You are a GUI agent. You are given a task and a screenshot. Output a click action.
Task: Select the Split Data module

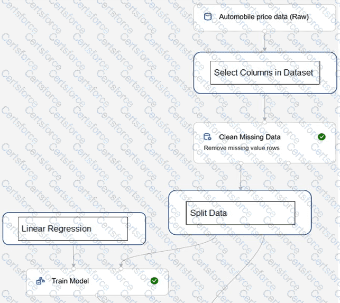[x=240, y=213]
